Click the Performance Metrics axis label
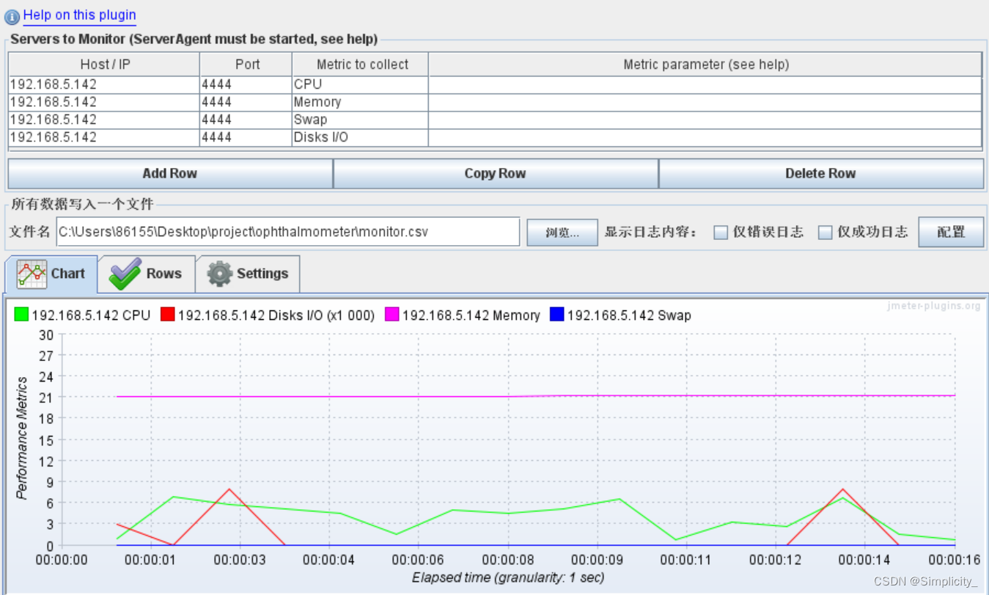 point(22,438)
